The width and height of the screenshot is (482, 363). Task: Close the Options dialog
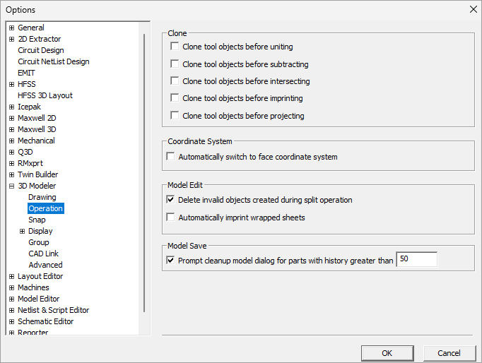click(x=474, y=9)
